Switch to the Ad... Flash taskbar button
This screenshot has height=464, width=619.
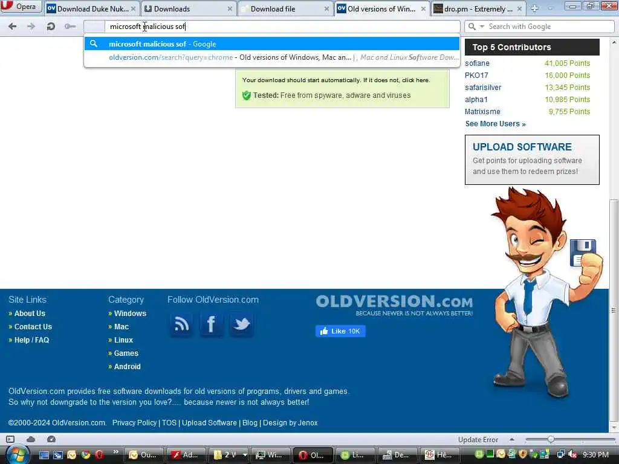click(x=186, y=455)
